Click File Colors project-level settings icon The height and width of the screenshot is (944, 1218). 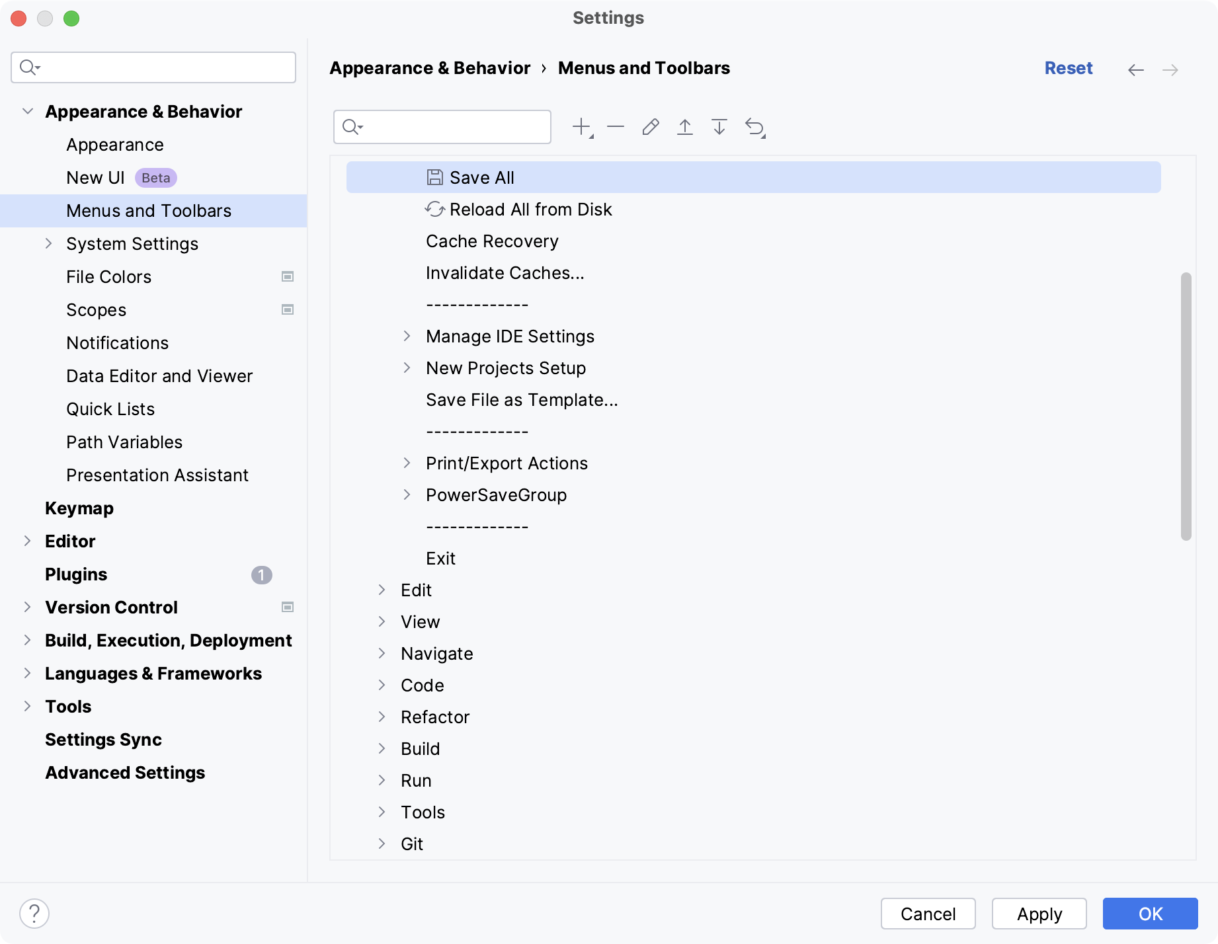tap(288, 276)
